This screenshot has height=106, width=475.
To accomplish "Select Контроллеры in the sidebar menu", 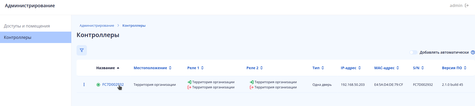I will point(18,37).
